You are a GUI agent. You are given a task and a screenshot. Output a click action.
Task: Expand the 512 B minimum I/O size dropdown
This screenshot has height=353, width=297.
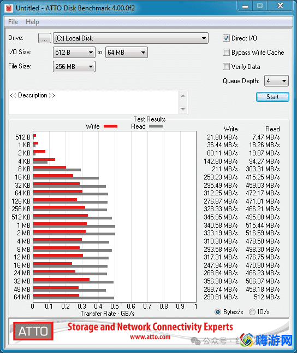coord(74,53)
